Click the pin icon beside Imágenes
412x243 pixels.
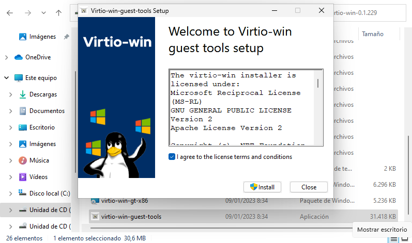66,37
